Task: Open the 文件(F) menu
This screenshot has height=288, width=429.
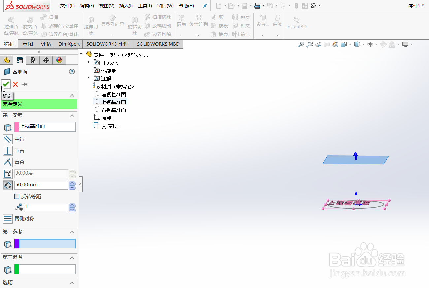Action: point(67,6)
